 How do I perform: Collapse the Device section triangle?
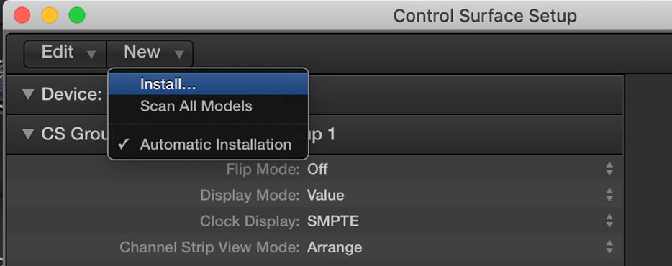pos(28,94)
